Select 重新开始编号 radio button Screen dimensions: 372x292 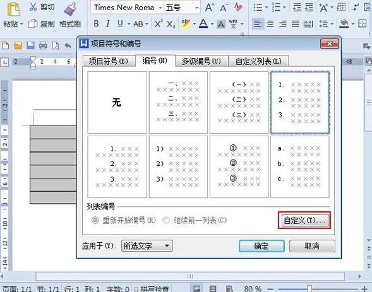coord(95,220)
